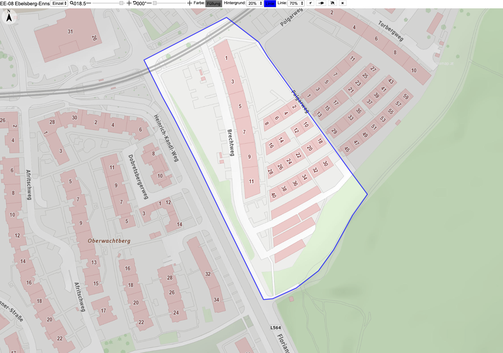Toggle the crossed-out eye visibility button
The width and height of the screenshot is (503, 353).
(x=332, y=3)
